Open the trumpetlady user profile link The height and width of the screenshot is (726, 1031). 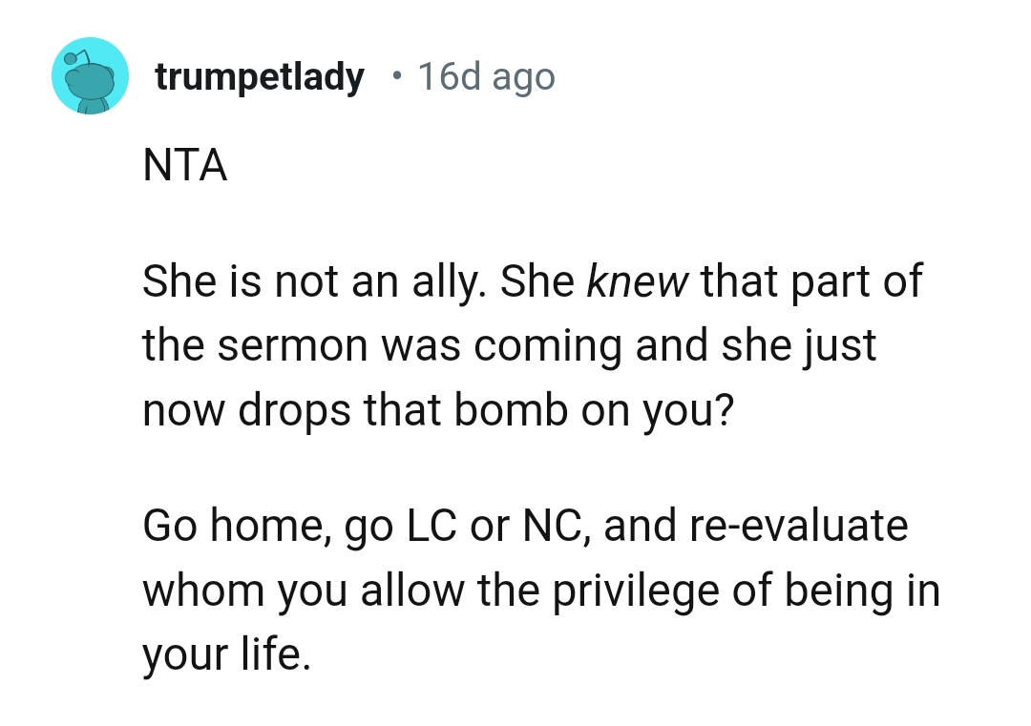pos(259,77)
